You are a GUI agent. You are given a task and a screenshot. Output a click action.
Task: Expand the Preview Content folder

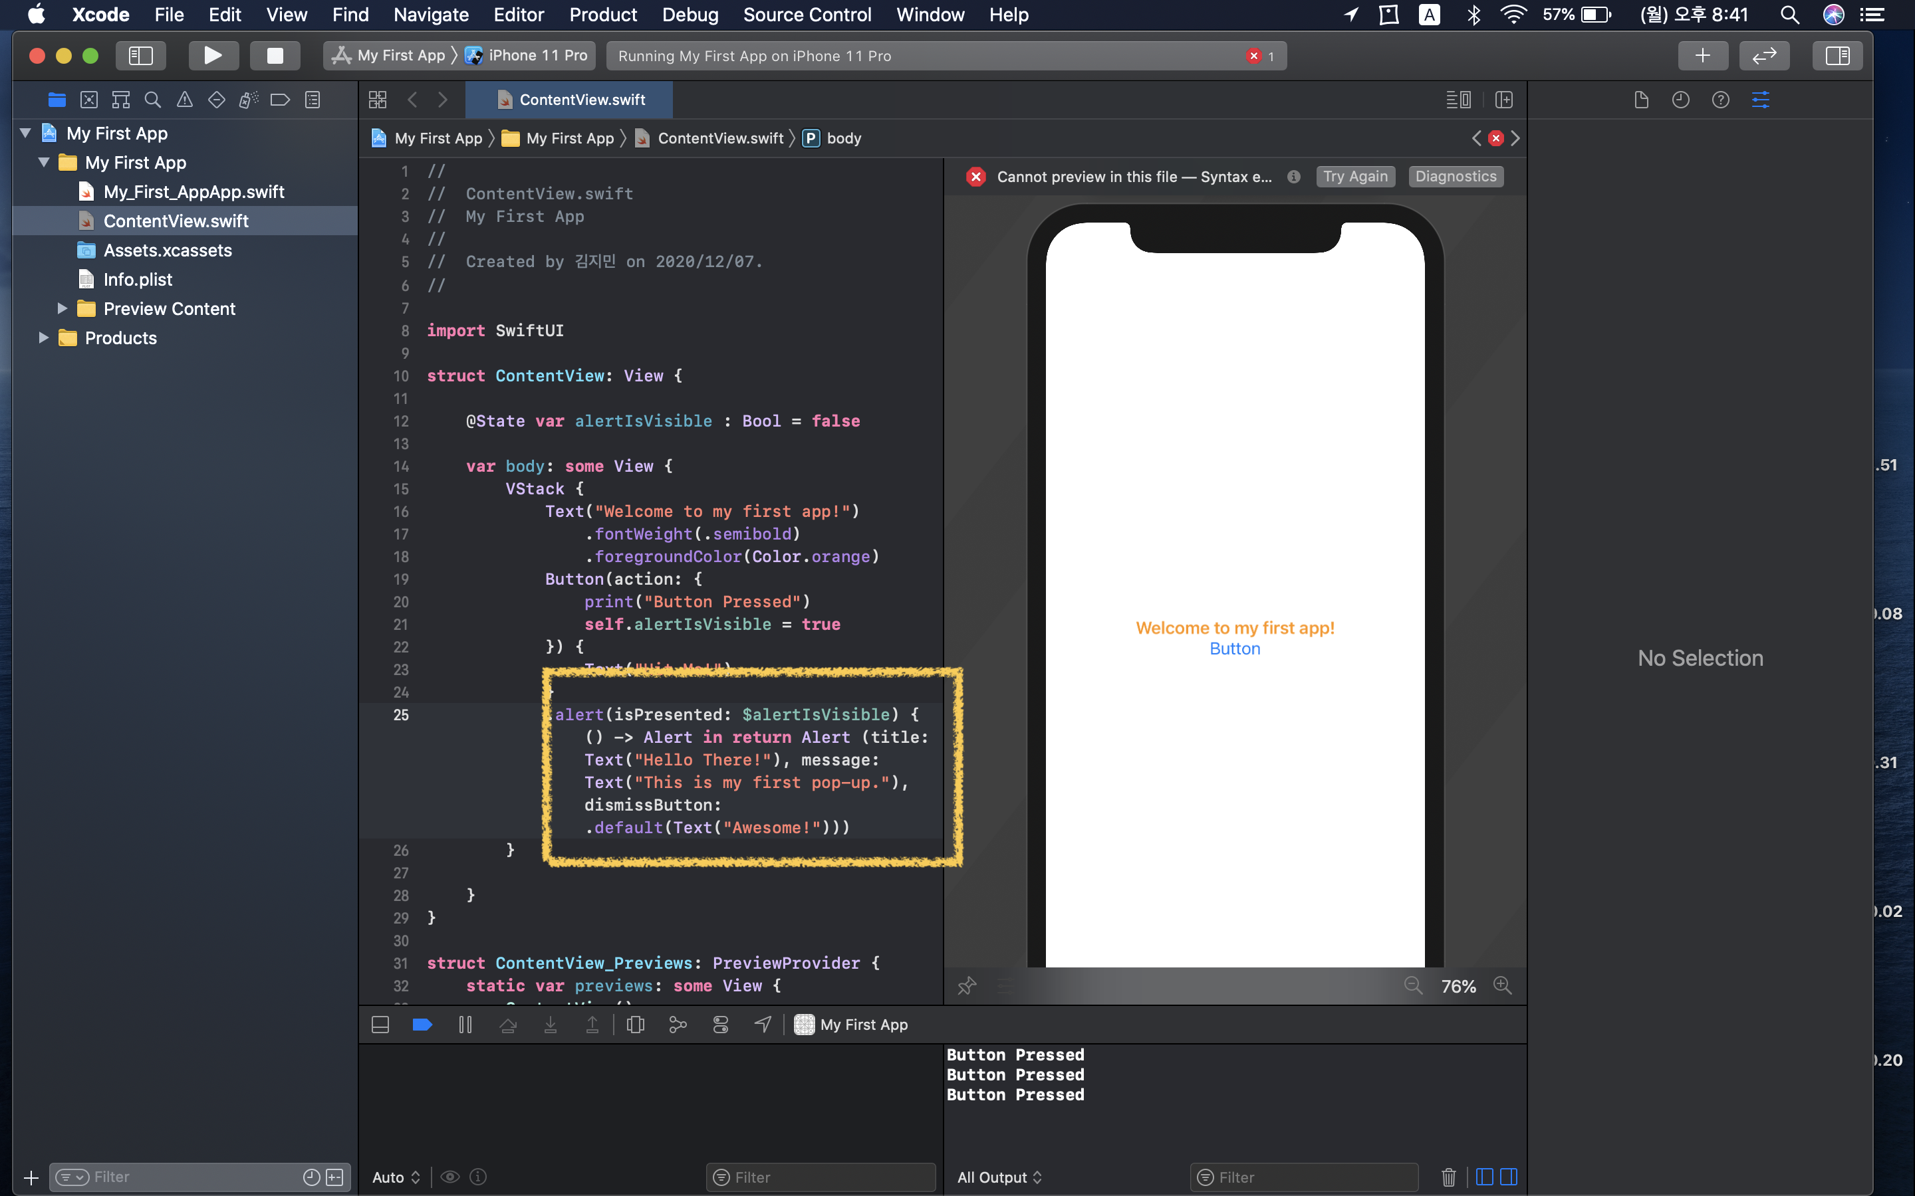coord(63,308)
